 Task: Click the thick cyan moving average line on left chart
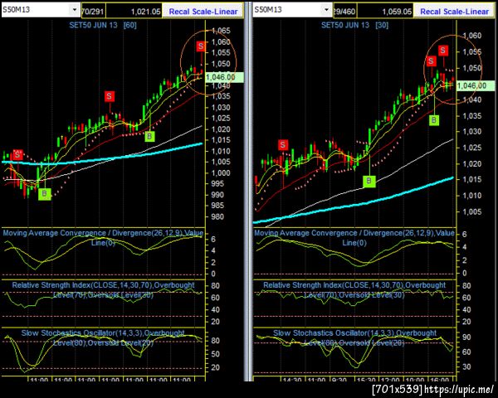101,158
